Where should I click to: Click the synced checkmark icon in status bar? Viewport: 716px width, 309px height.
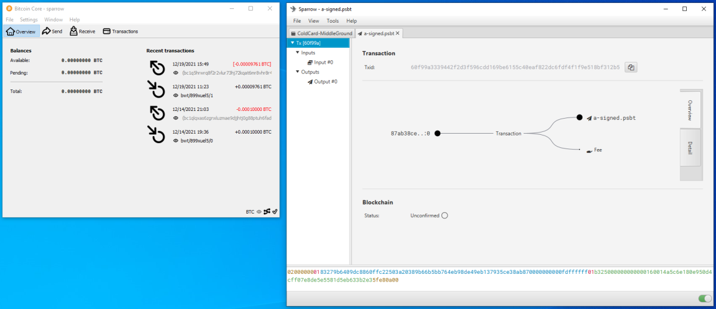click(275, 212)
